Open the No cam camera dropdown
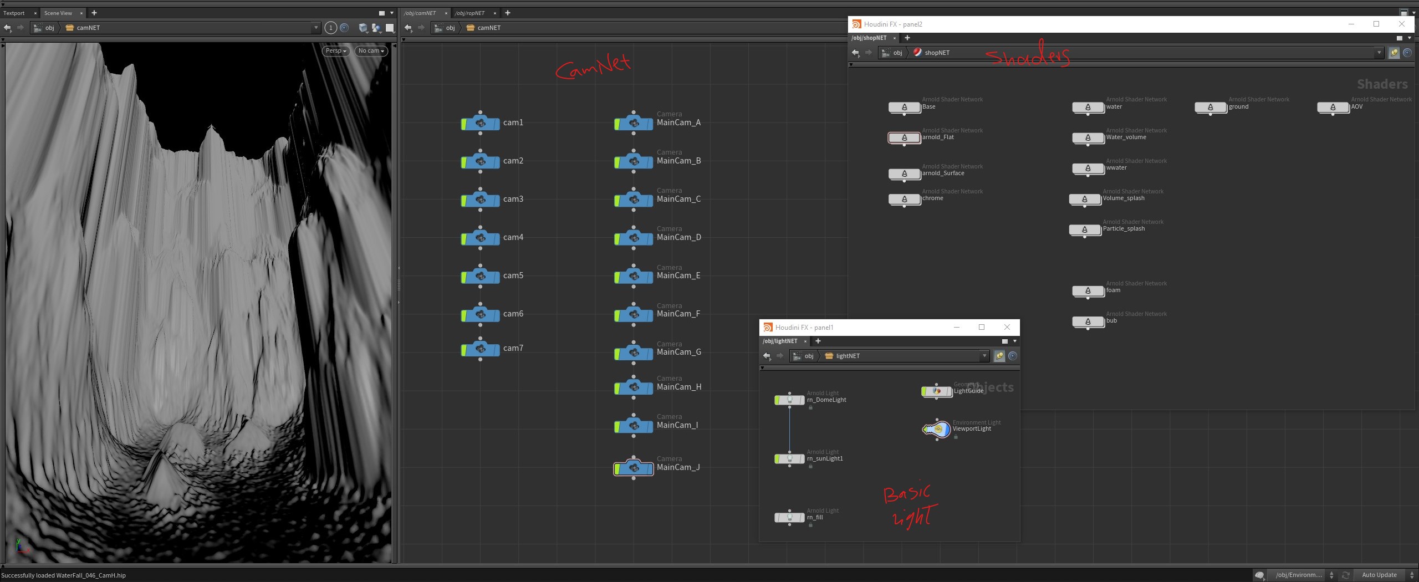The width and height of the screenshot is (1419, 582). pyautogui.click(x=371, y=50)
